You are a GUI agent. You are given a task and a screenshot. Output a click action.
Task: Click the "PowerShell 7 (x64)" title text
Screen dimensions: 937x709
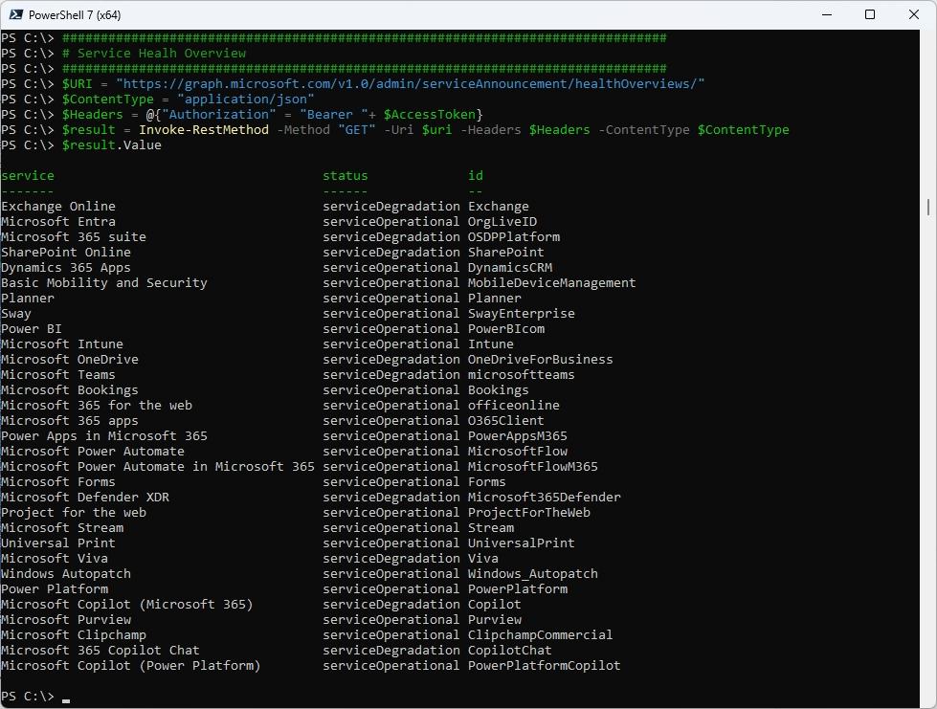coord(77,15)
